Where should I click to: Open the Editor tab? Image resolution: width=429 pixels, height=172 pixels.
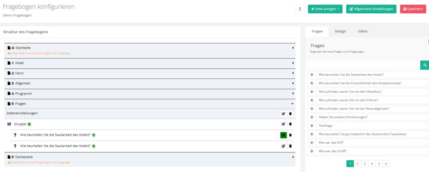[x=363, y=31]
